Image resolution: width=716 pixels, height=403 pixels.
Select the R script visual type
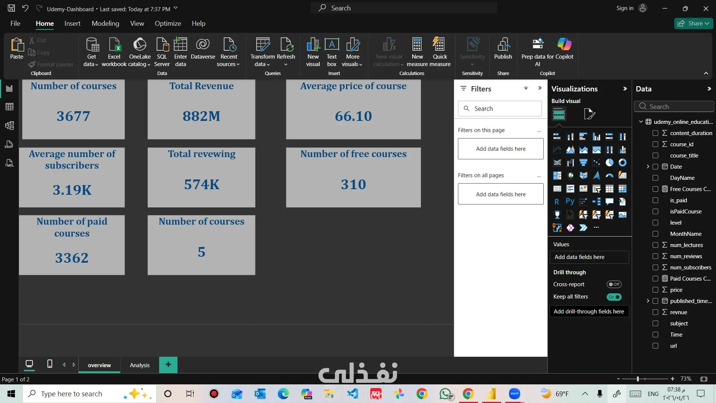(557, 201)
